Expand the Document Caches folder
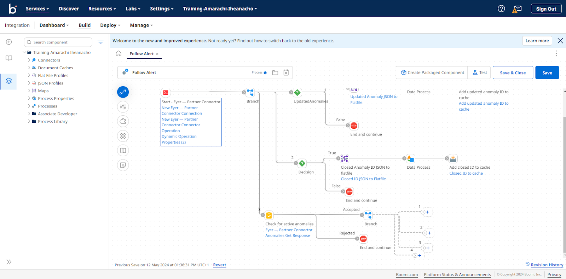 click(x=29, y=68)
